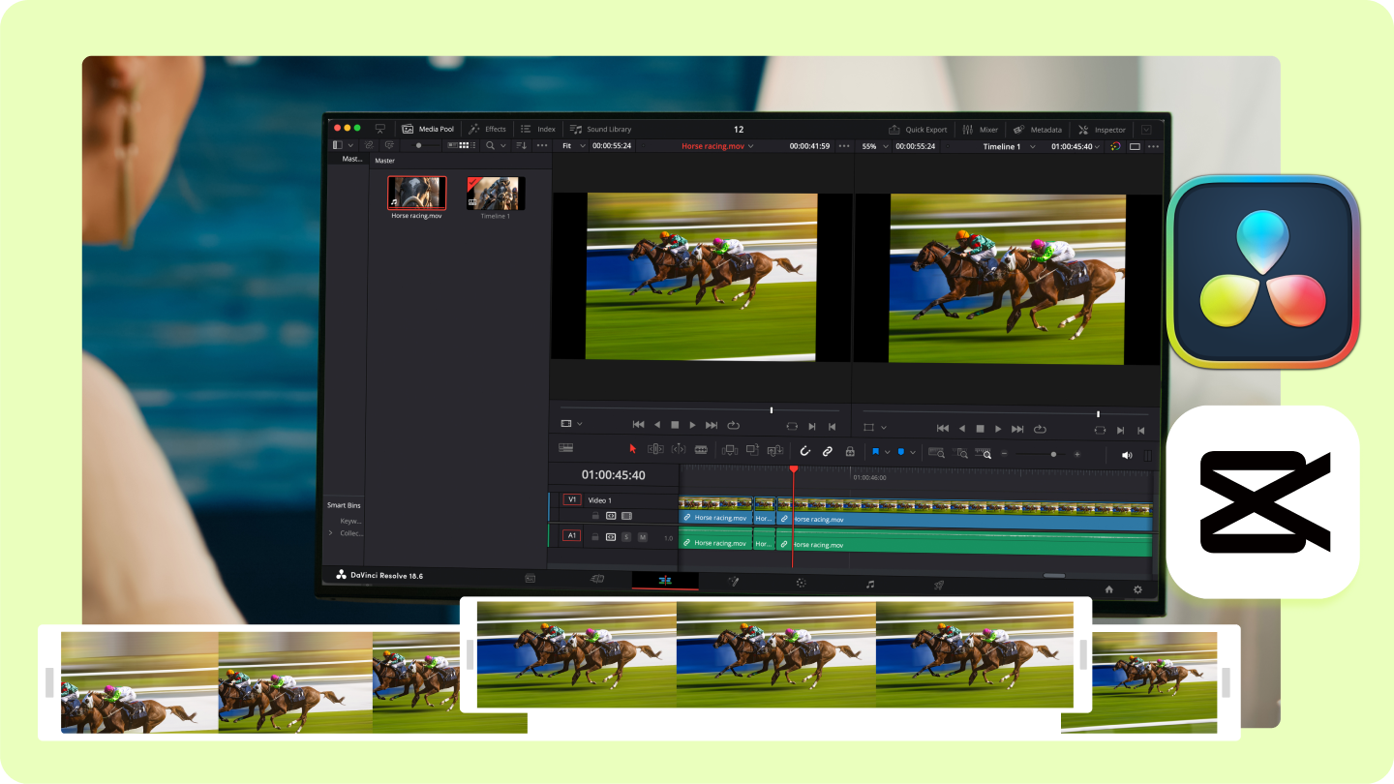Image resolution: width=1394 pixels, height=784 pixels.
Task: Click the CapCut logo tile
Action: (x=1262, y=501)
